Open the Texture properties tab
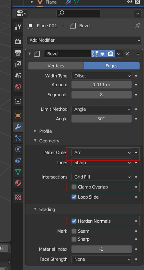 pos(18,197)
